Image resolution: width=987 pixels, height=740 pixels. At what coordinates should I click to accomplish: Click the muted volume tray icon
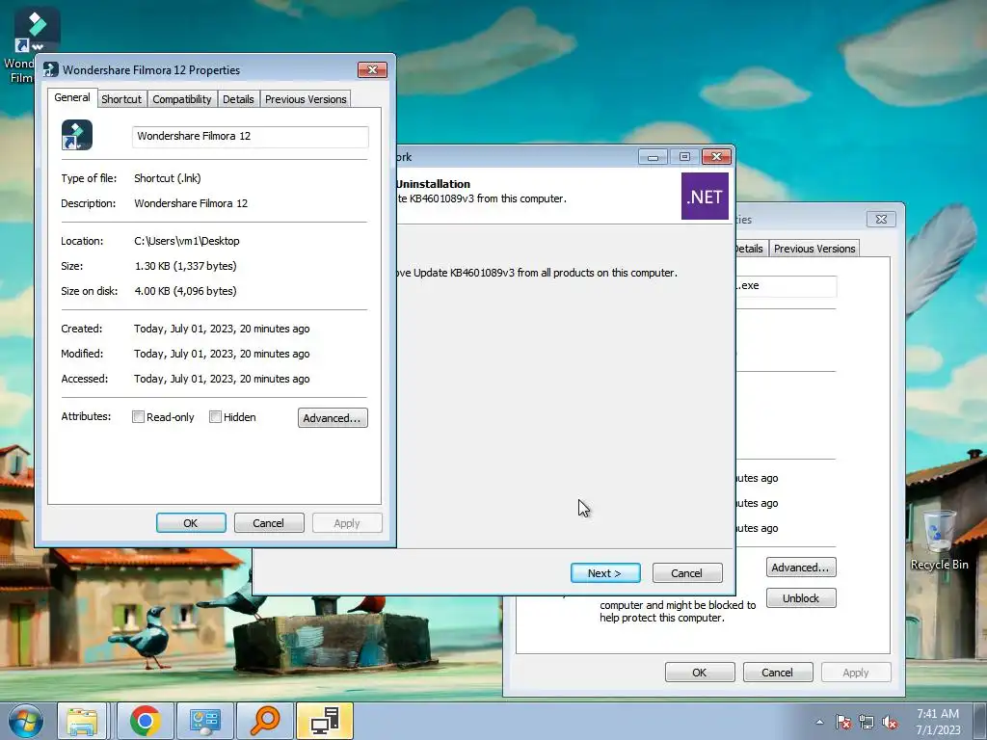point(890,722)
